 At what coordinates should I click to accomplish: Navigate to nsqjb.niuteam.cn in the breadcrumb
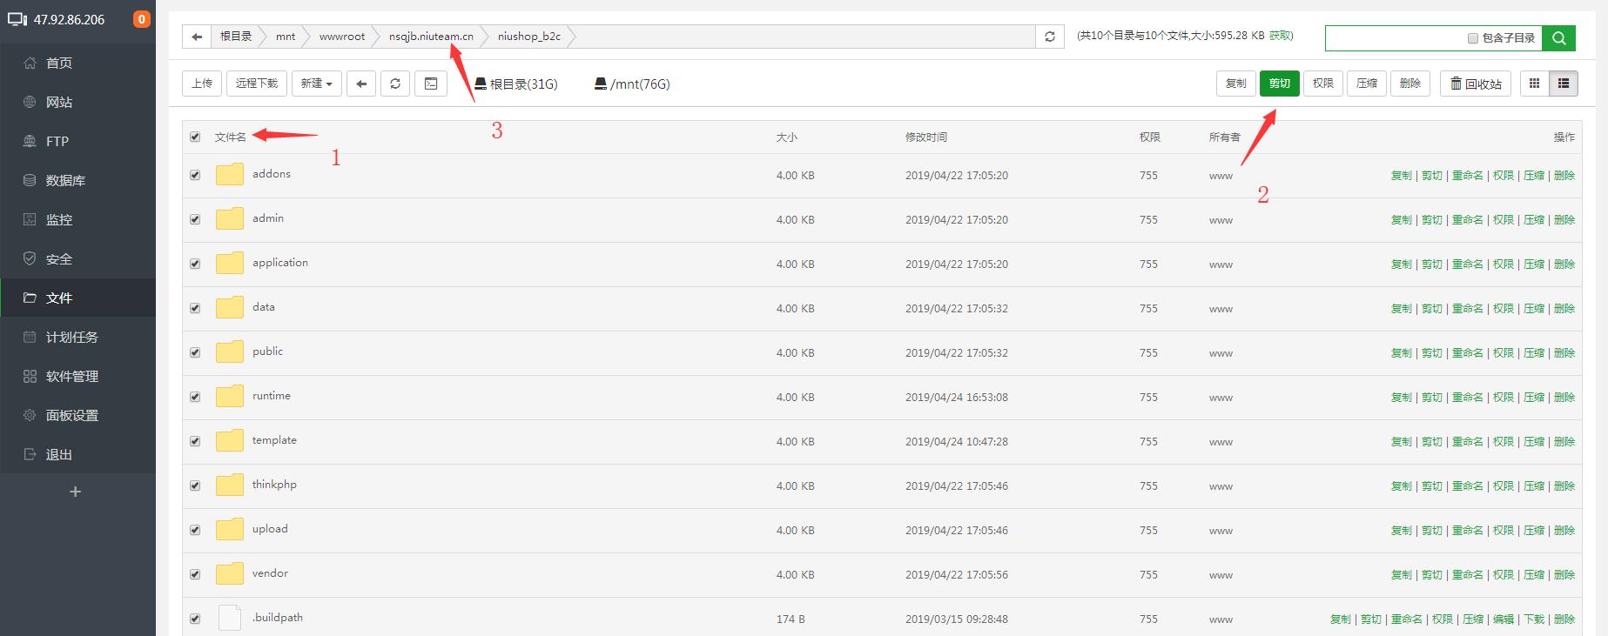431,37
